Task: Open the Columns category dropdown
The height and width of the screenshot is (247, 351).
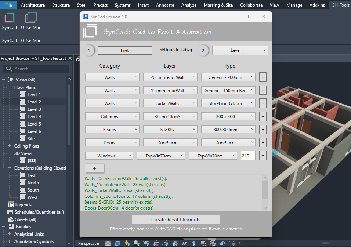Action: tap(112, 116)
